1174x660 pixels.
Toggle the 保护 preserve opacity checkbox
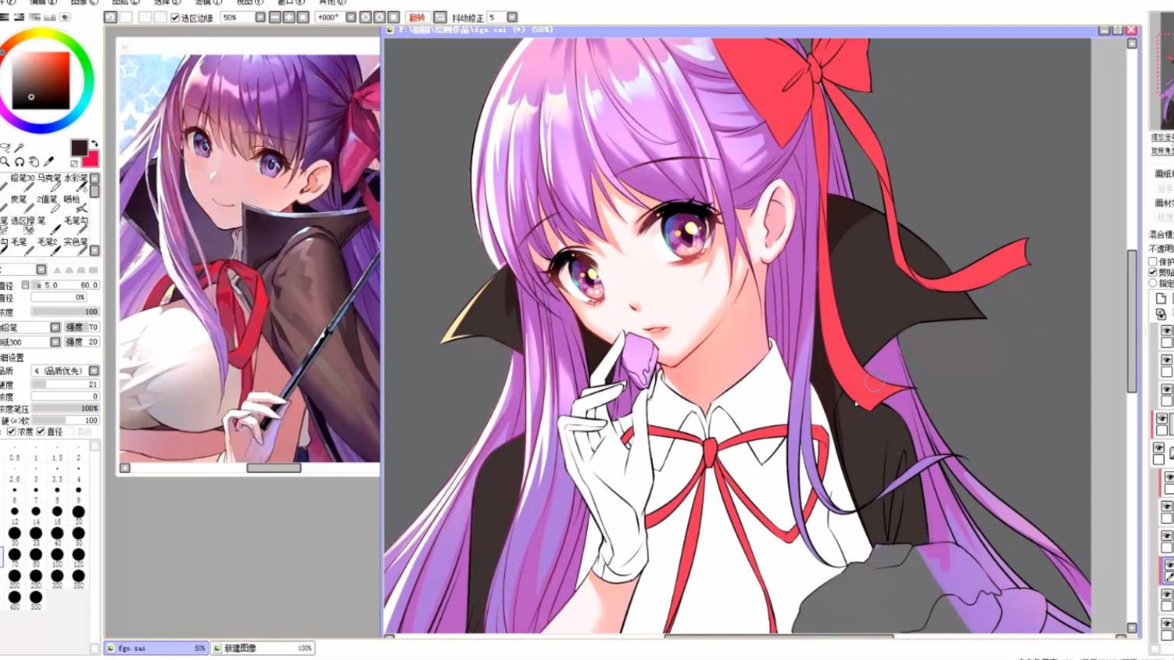point(1153,262)
